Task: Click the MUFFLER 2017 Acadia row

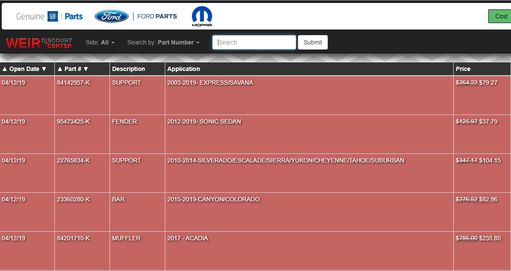Action: coord(126,238)
